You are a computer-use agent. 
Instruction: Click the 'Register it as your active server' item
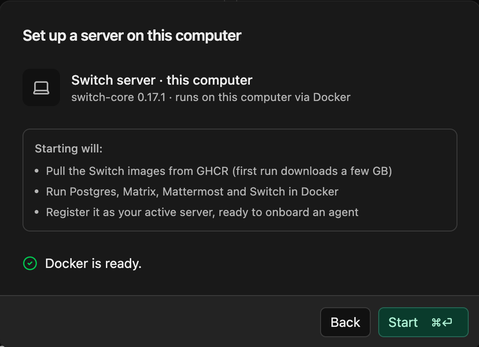[202, 212]
